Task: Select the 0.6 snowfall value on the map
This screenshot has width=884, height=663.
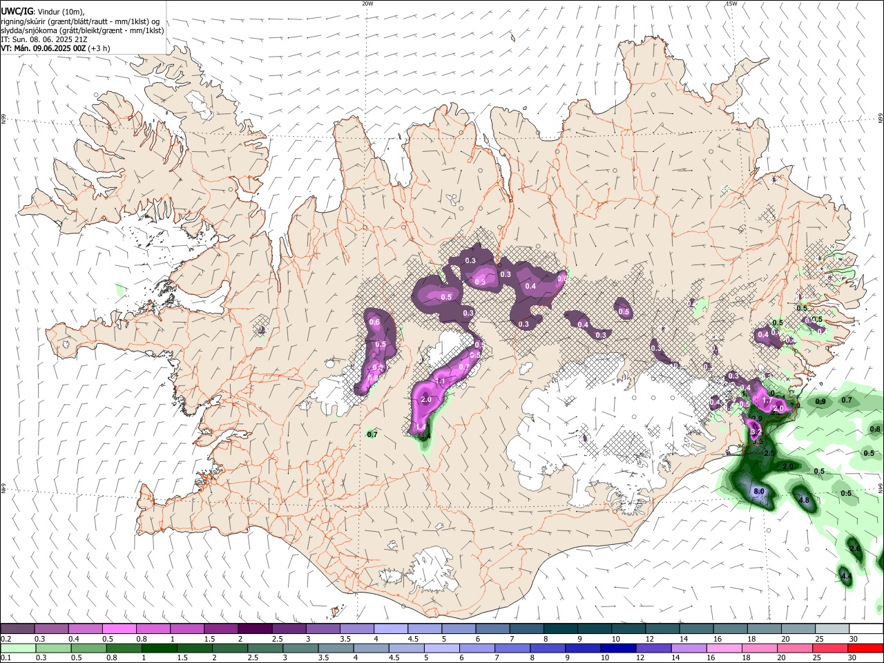Action: [x=375, y=322]
